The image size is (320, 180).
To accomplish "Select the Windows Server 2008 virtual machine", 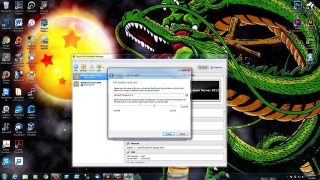I will [x=90, y=83].
